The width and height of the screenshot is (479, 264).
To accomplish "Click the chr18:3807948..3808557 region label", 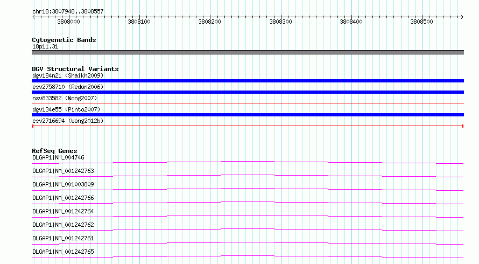I will 68,11.
